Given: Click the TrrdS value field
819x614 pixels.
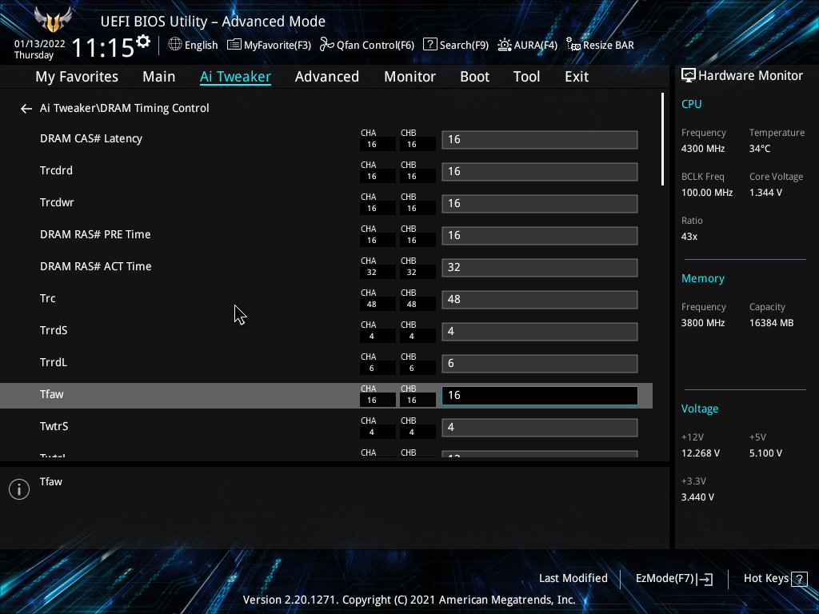Looking at the screenshot, I should (x=540, y=332).
